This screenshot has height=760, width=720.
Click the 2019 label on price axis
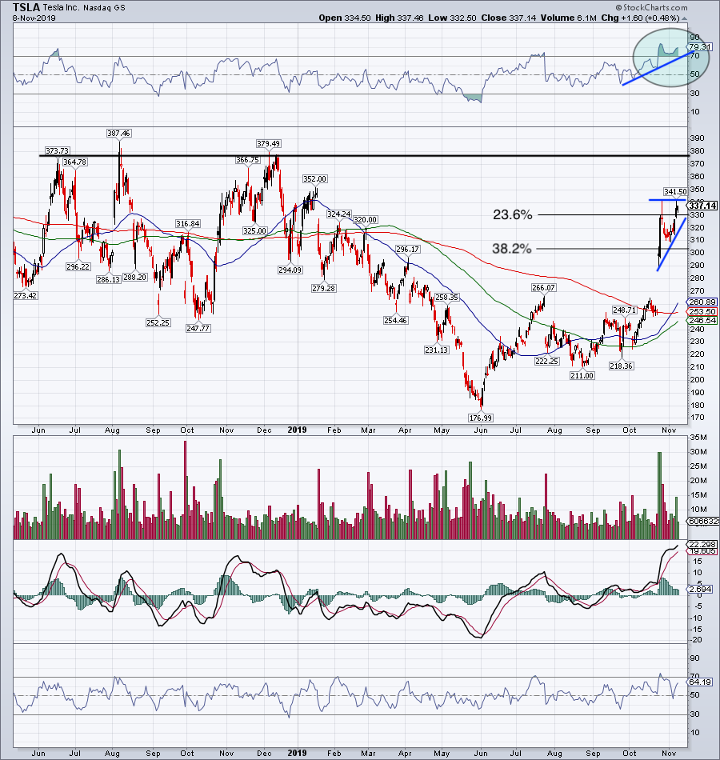coord(297,430)
